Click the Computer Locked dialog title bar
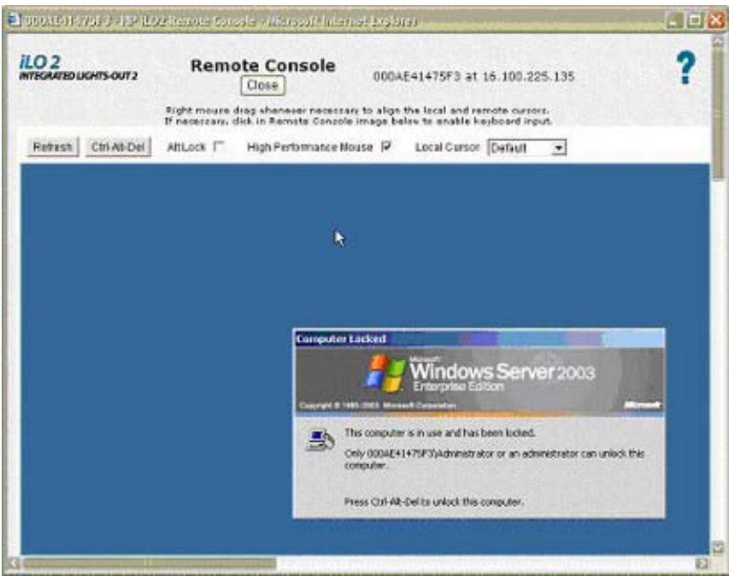Viewport: 729px width, 576px height. pyautogui.click(x=479, y=339)
